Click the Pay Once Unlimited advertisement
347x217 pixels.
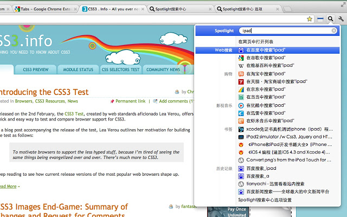tap(229, 212)
